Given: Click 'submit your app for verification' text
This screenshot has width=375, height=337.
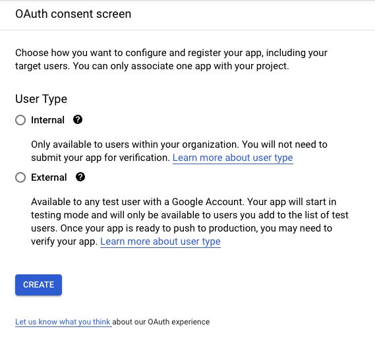Looking at the screenshot, I should coord(100,158).
